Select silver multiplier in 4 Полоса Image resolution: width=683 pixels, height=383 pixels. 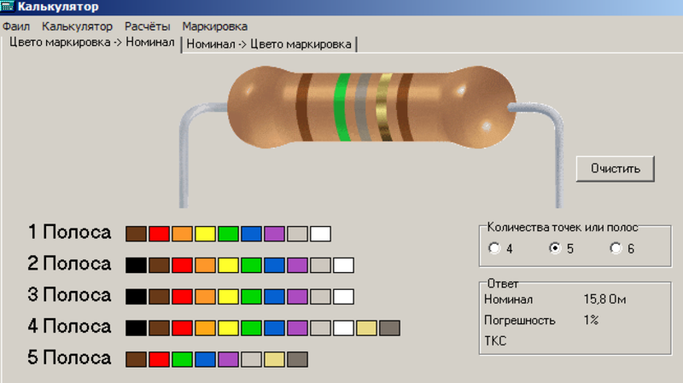point(390,328)
